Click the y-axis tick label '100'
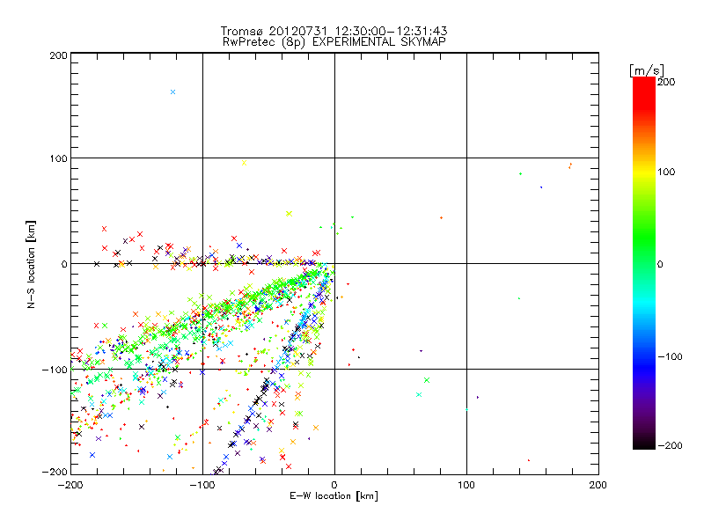 coord(58,158)
